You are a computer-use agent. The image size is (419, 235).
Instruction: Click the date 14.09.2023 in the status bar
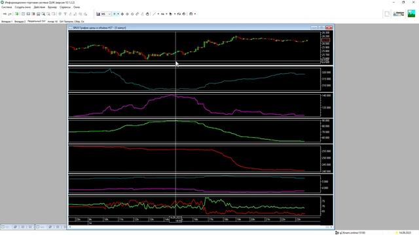tap(405, 233)
